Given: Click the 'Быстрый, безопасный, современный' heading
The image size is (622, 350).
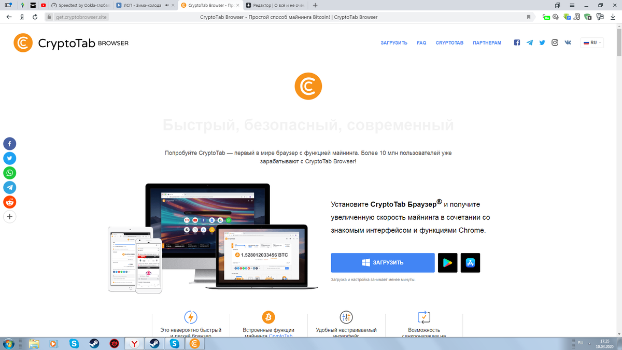Looking at the screenshot, I should 308,125.
